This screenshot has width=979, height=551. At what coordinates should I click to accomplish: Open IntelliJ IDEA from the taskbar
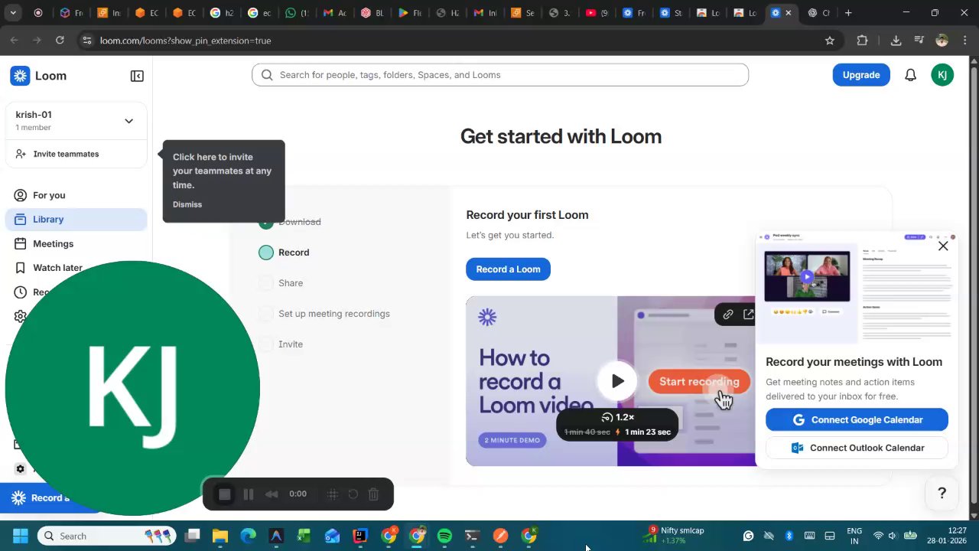[x=359, y=536]
